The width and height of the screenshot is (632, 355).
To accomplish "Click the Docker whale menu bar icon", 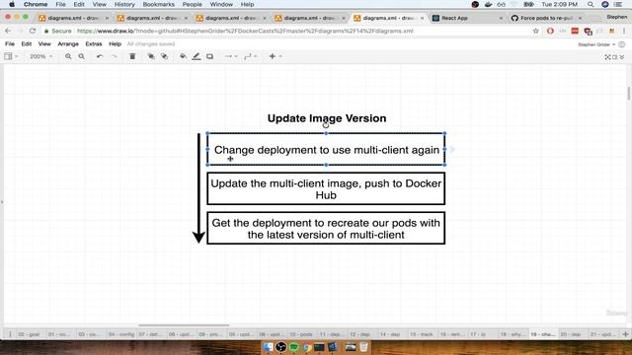I will (x=488, y=4).
